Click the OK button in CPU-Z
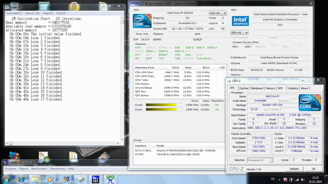The width and height of the screenshot is (328, 184). tap(314, 169)
